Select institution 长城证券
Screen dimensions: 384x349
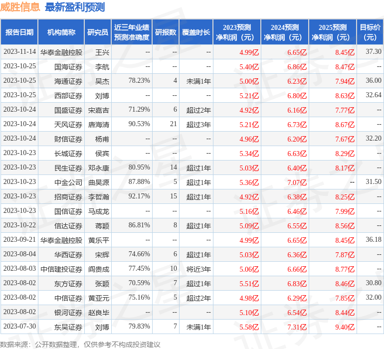[68, 154]
